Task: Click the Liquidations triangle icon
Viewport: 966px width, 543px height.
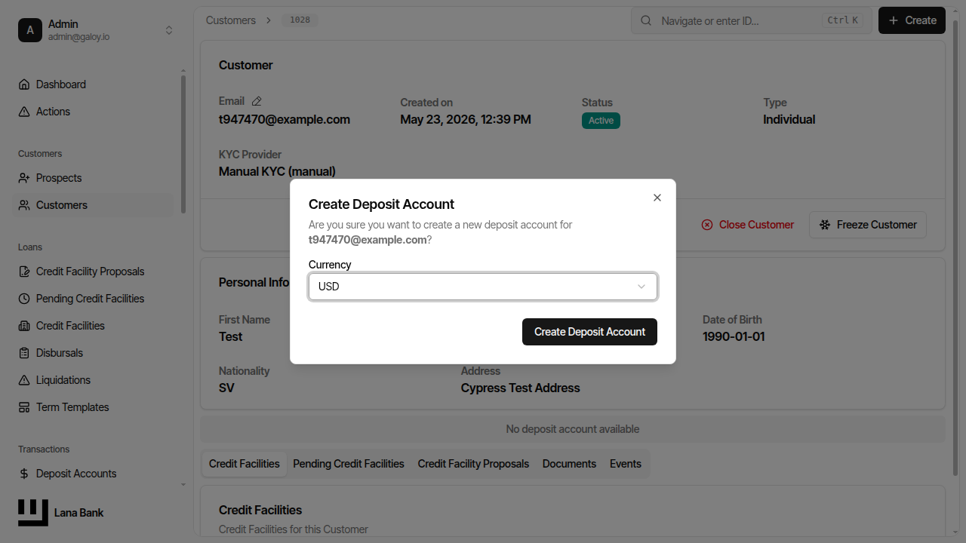Action: pos(24,380)
